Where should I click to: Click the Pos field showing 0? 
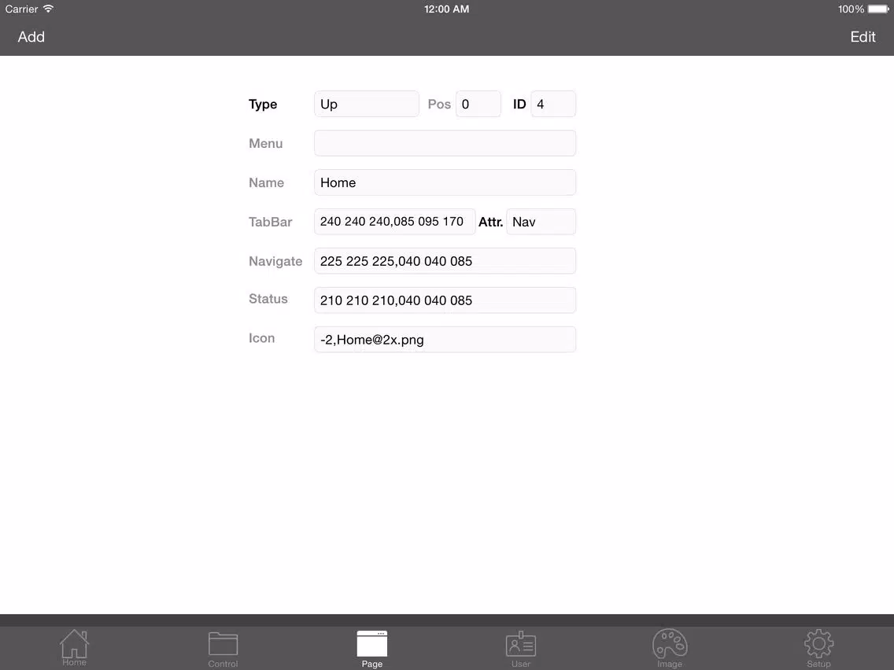point(478,105)
